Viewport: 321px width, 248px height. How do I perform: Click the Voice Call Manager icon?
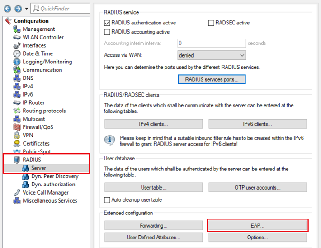pyautogui.click(x=17, y=192)
